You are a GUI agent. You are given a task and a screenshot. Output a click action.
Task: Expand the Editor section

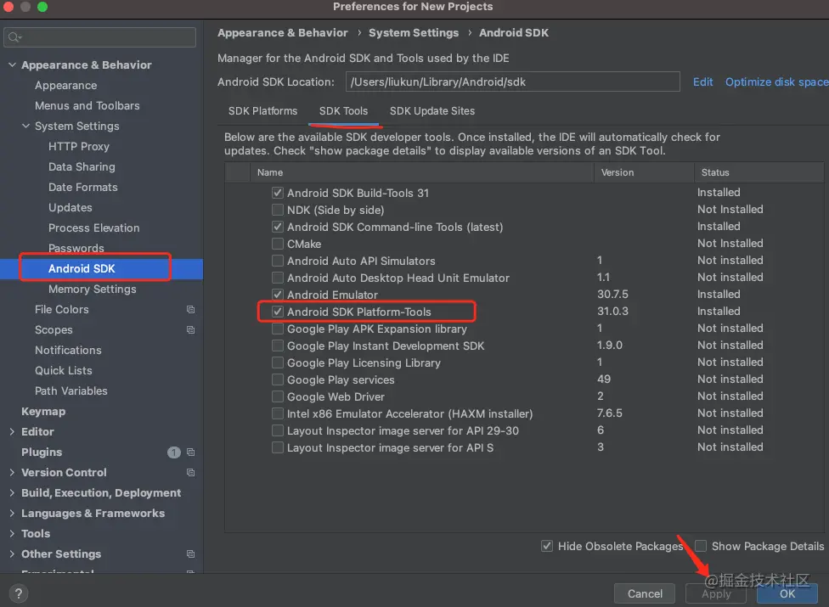(12, 431)
